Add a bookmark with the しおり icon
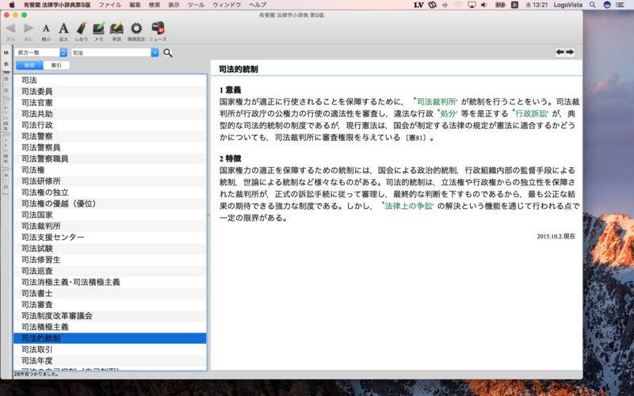Screen dimensions: 634x396 pos(82,29)
